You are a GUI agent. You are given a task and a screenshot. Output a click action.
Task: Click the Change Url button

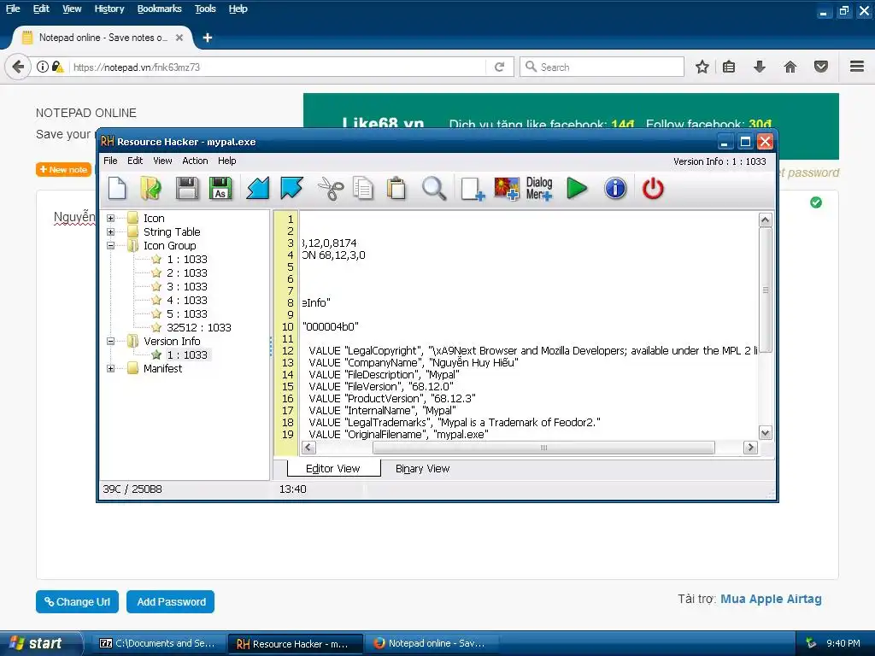click(77, 602)
